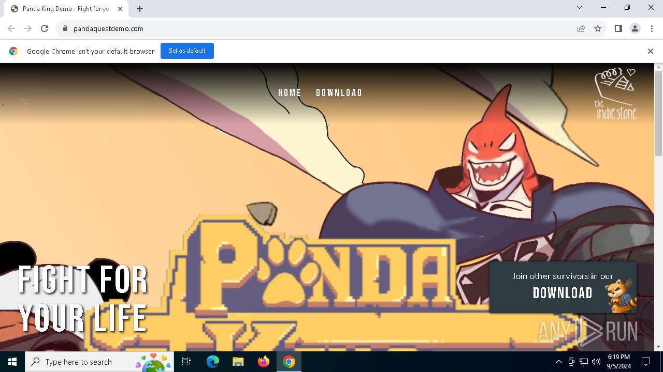This screenshot has height=372, width=663.
Task: Bookmark this page with the star icon
Action: click(x=598, y=28)
